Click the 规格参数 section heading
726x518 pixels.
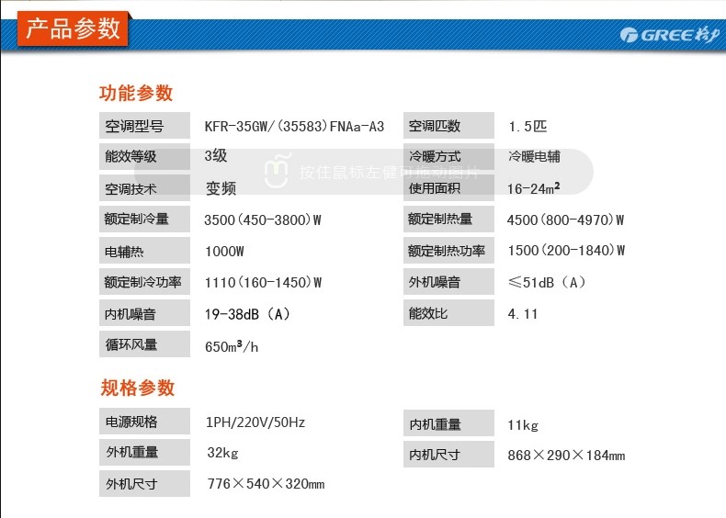pyautogui.click(x=137, y=388)
